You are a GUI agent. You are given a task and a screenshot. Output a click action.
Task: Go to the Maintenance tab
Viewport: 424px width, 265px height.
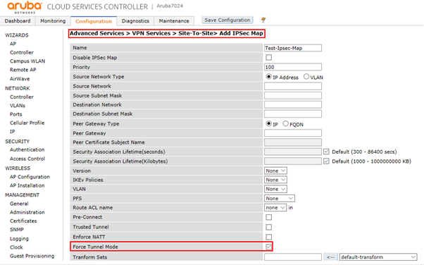point(174,21)
